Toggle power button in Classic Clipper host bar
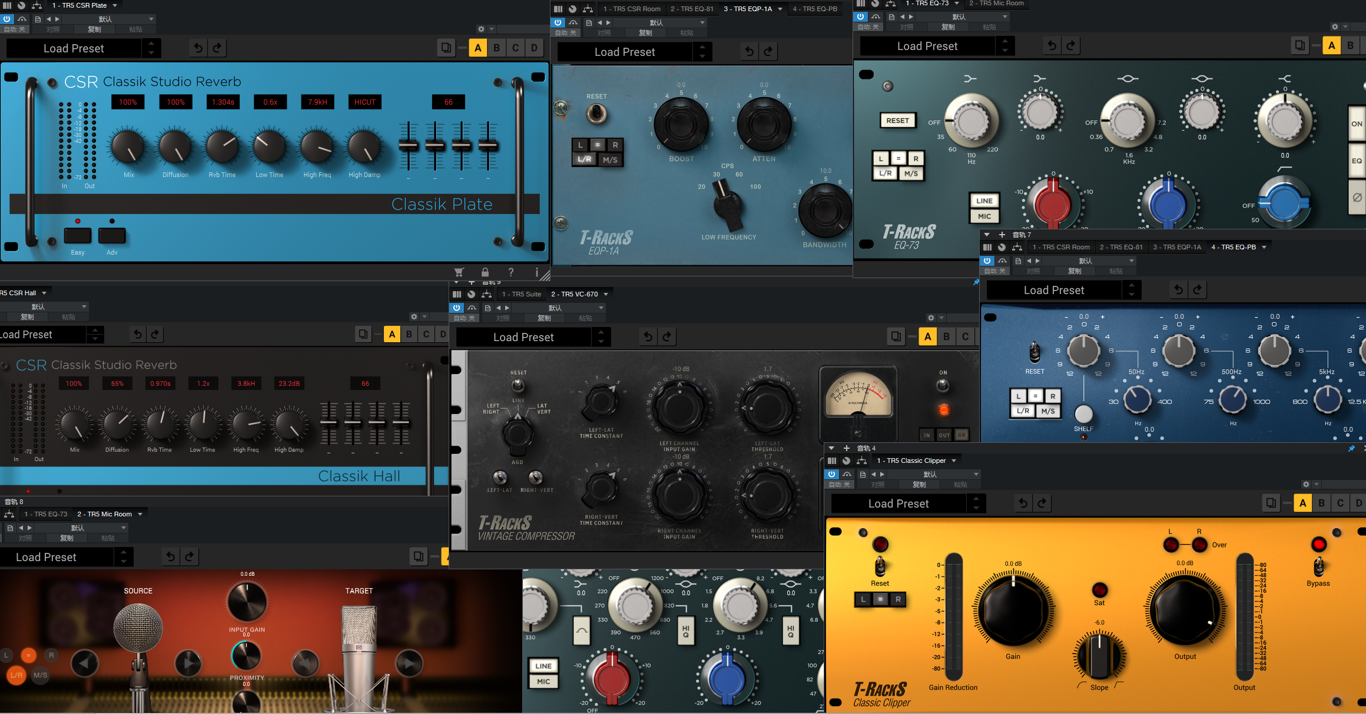 tap(831, 475)
